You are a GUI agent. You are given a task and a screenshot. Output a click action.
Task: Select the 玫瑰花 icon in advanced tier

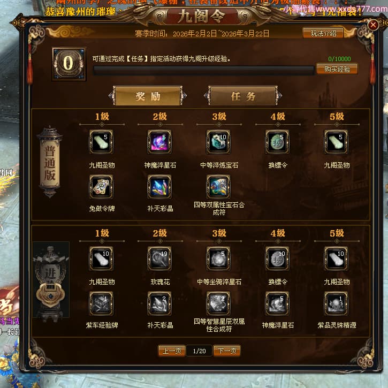click(159, 258)
